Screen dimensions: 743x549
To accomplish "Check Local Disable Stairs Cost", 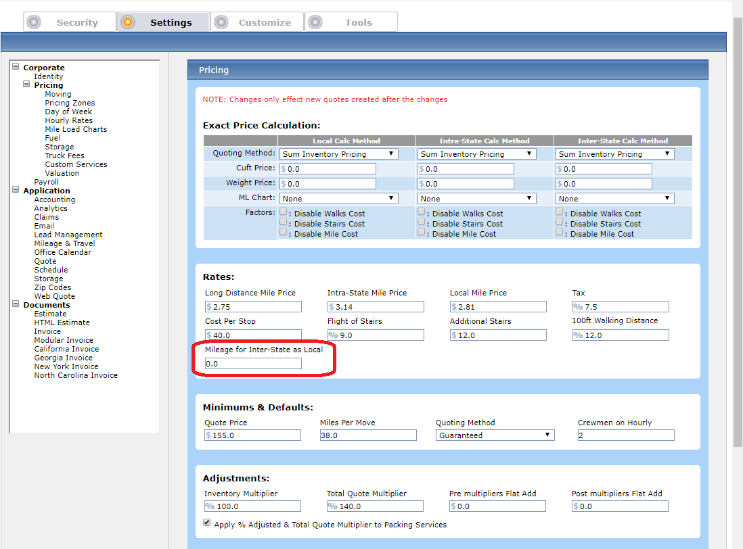I will pyautogui.click(x=284, y=222).
